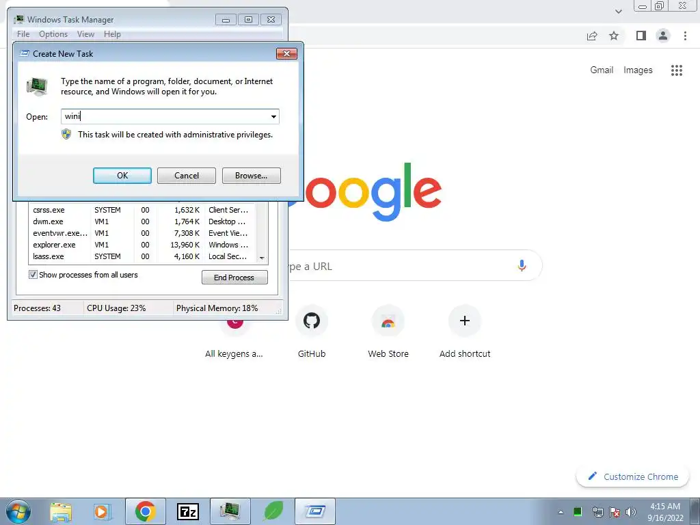700x525 pixels.
Task: Toggle Show processes from all users checkbox
Action: (x=33, y=275)
